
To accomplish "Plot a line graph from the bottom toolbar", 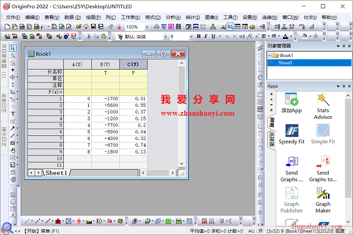I will 27,222.
